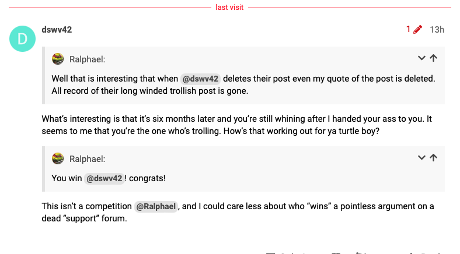Click the Ralphael avatar in the first quote
This screenshot has height=254, width=460.
click(58, 59)
